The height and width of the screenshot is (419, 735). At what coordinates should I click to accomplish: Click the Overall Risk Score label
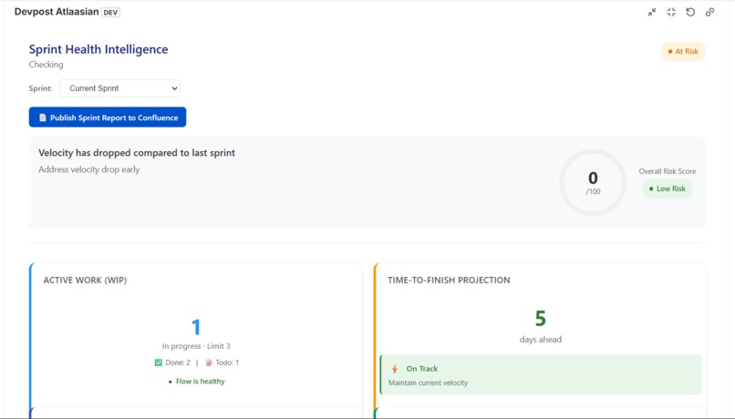tap(667, 171)
